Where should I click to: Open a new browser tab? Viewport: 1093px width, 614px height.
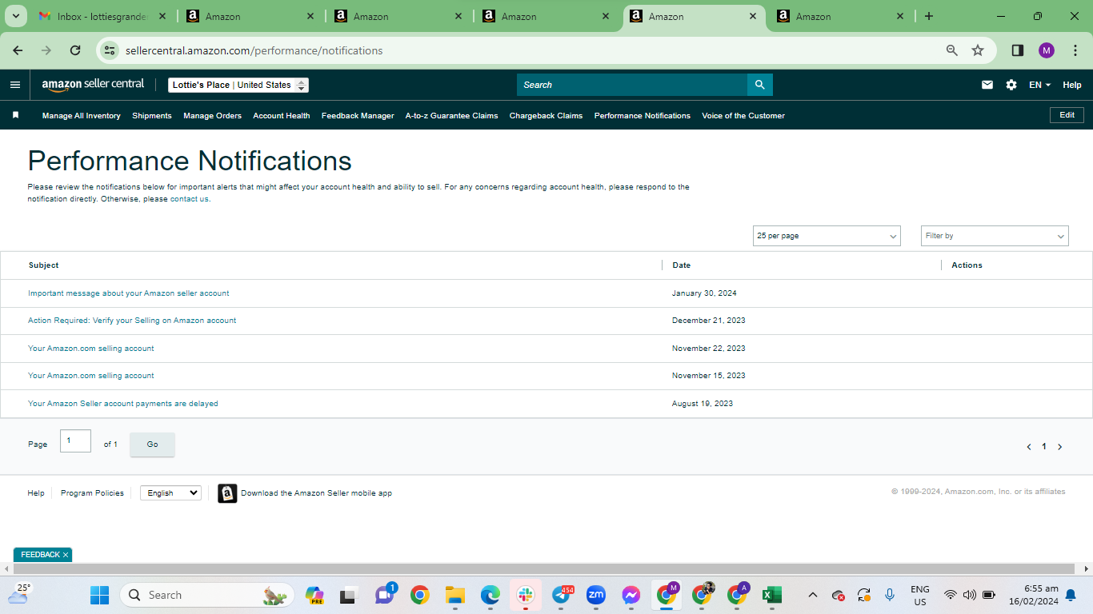[929, 16]
